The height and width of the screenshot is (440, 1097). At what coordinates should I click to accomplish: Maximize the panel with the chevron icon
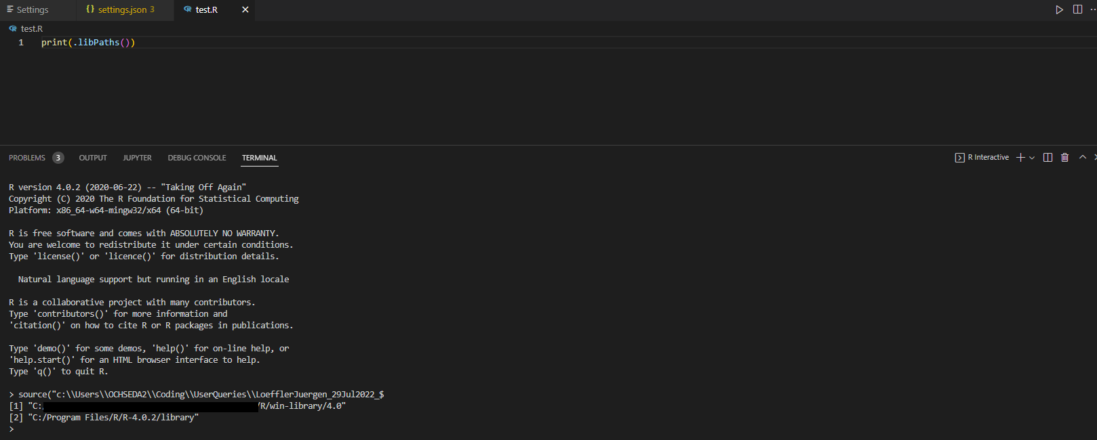(x=1082, y=156)
